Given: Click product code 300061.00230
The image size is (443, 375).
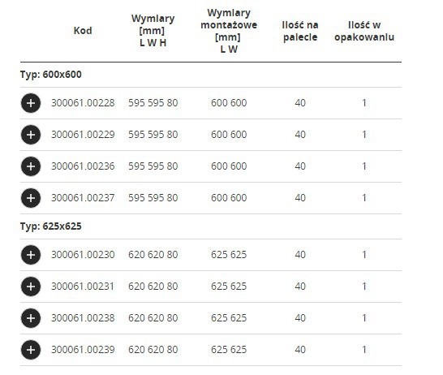Looking at the screenshot, I should (83, 255).
